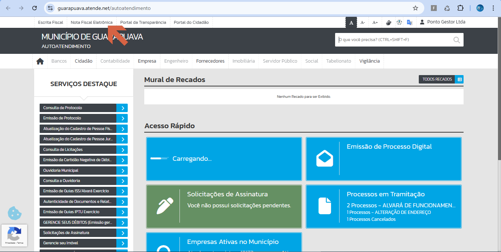
Task: Open the sign language hands icon
Action: click(x=389, y=23)
